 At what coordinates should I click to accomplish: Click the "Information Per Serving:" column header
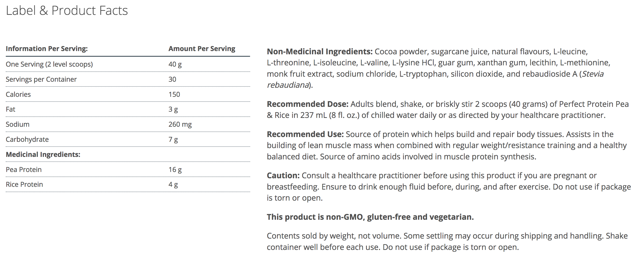pyautogui.click(x=47, y=49)
